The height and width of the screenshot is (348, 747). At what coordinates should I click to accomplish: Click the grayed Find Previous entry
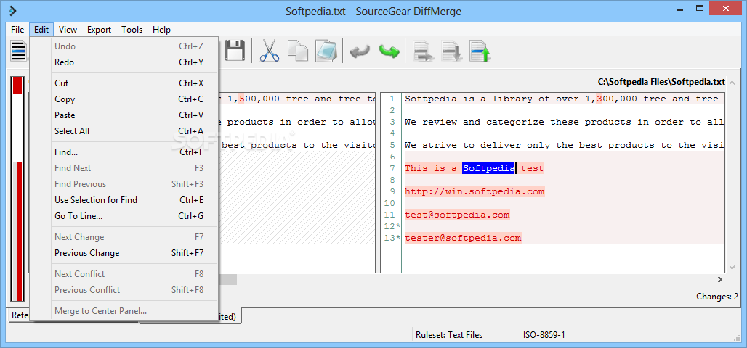[124, 184]
